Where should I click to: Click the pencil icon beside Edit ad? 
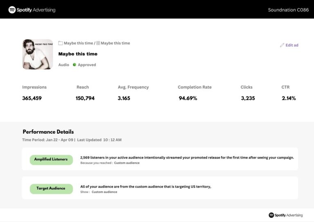tap(282, 45)
